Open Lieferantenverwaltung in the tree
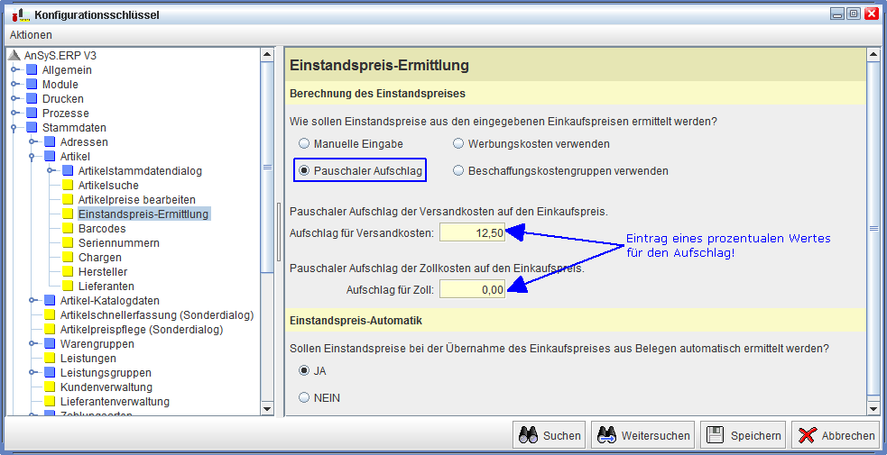 coord(114,402)
